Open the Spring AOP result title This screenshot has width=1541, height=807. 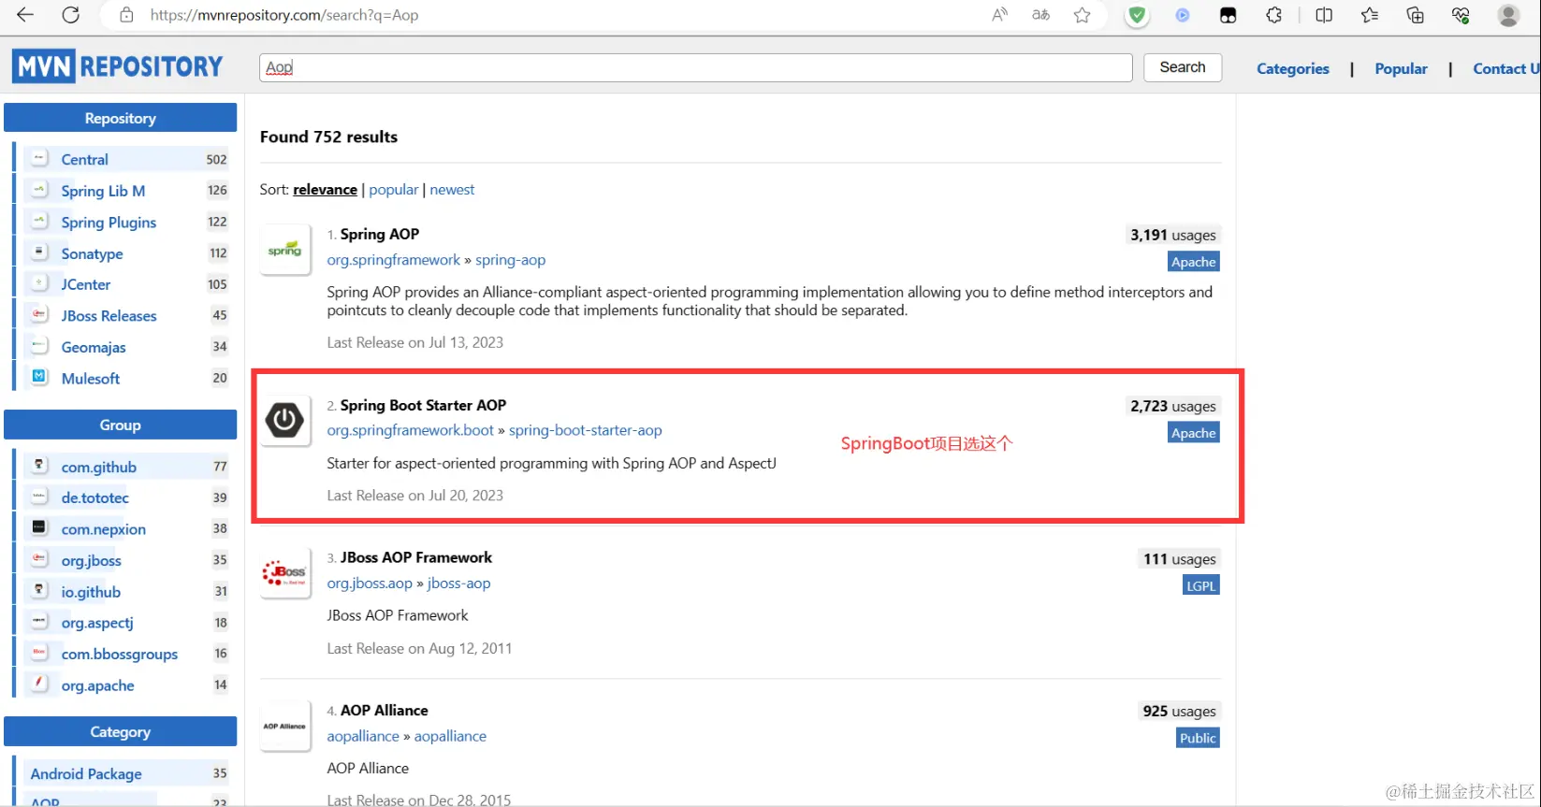(380, 234)
